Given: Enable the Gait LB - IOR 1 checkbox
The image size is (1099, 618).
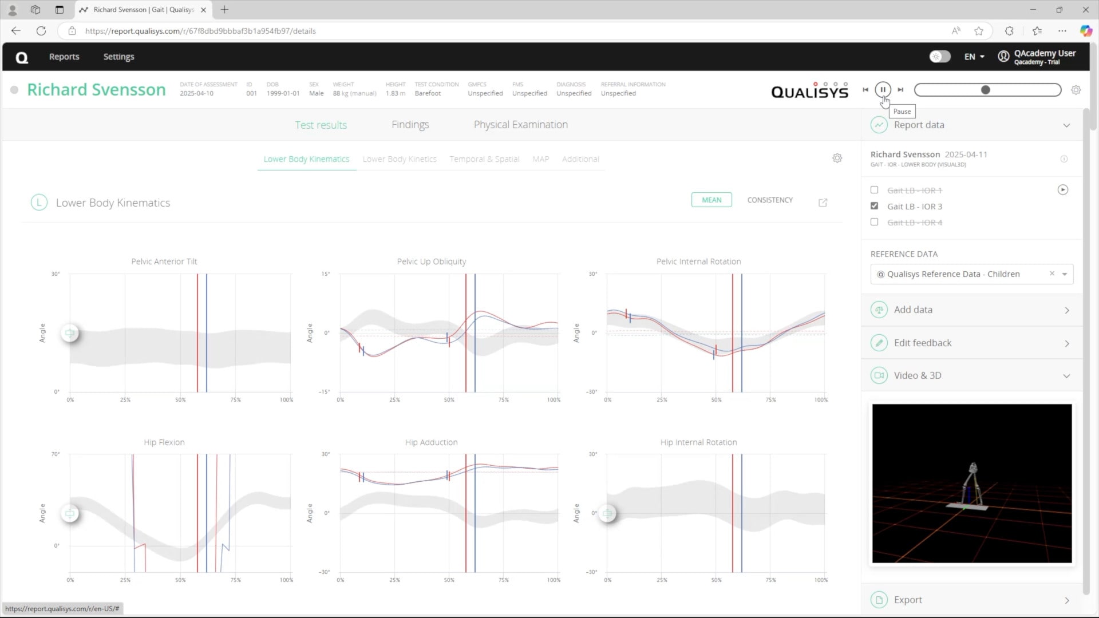Looking at the screenshot, I should click(x=874, y=190).
